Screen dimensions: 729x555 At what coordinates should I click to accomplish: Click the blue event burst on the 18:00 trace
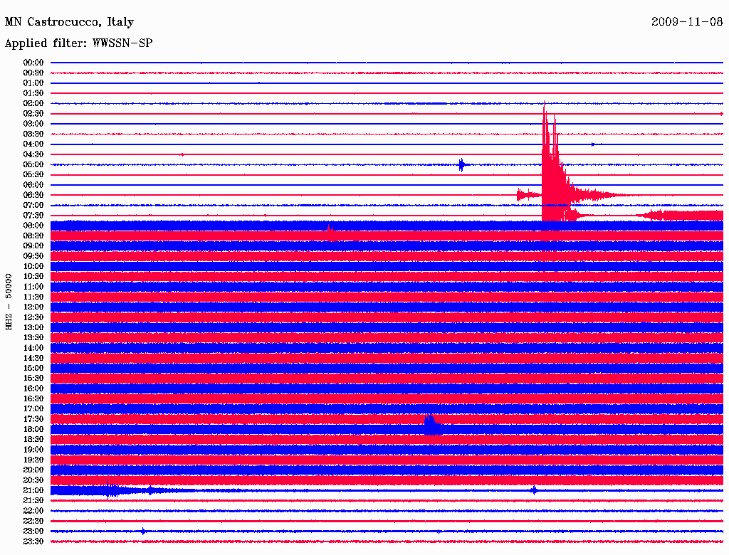coord(431,424)
